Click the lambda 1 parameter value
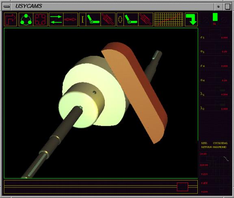Screen dimensions: 234x198 (x=224, y=95)
